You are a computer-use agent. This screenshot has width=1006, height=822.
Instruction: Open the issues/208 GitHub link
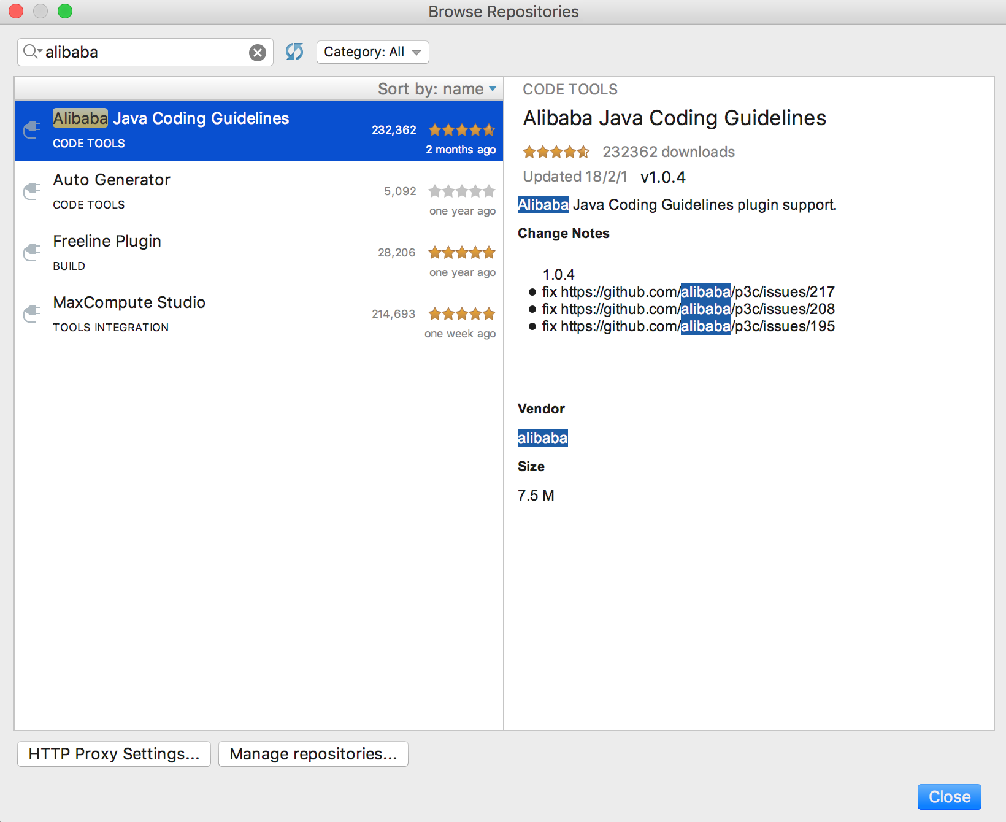coord(697,309)
